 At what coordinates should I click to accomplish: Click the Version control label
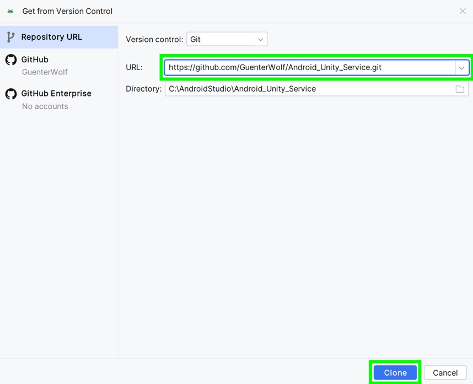(154, 40)
